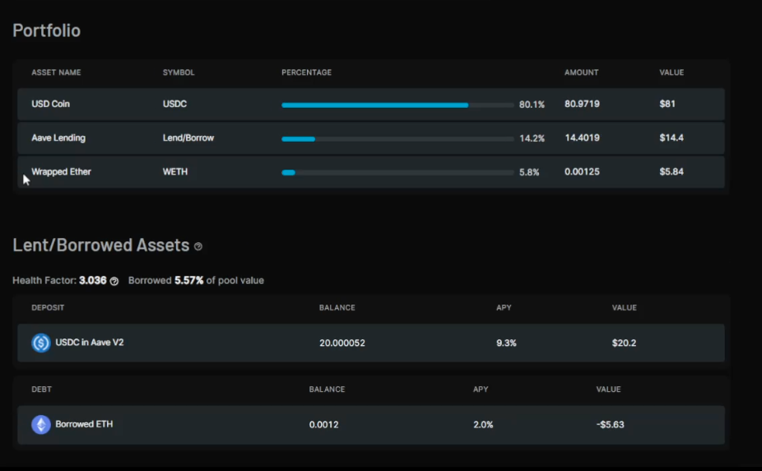Click the USDC percentage bar
Viewport: 762px width, 471px height.
[397, 105]
